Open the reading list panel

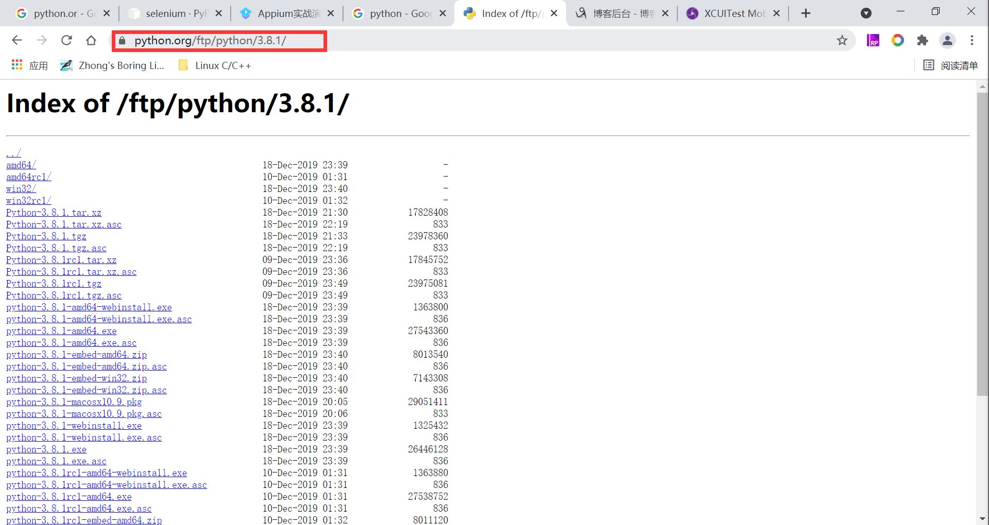click(x=950, y=65)
